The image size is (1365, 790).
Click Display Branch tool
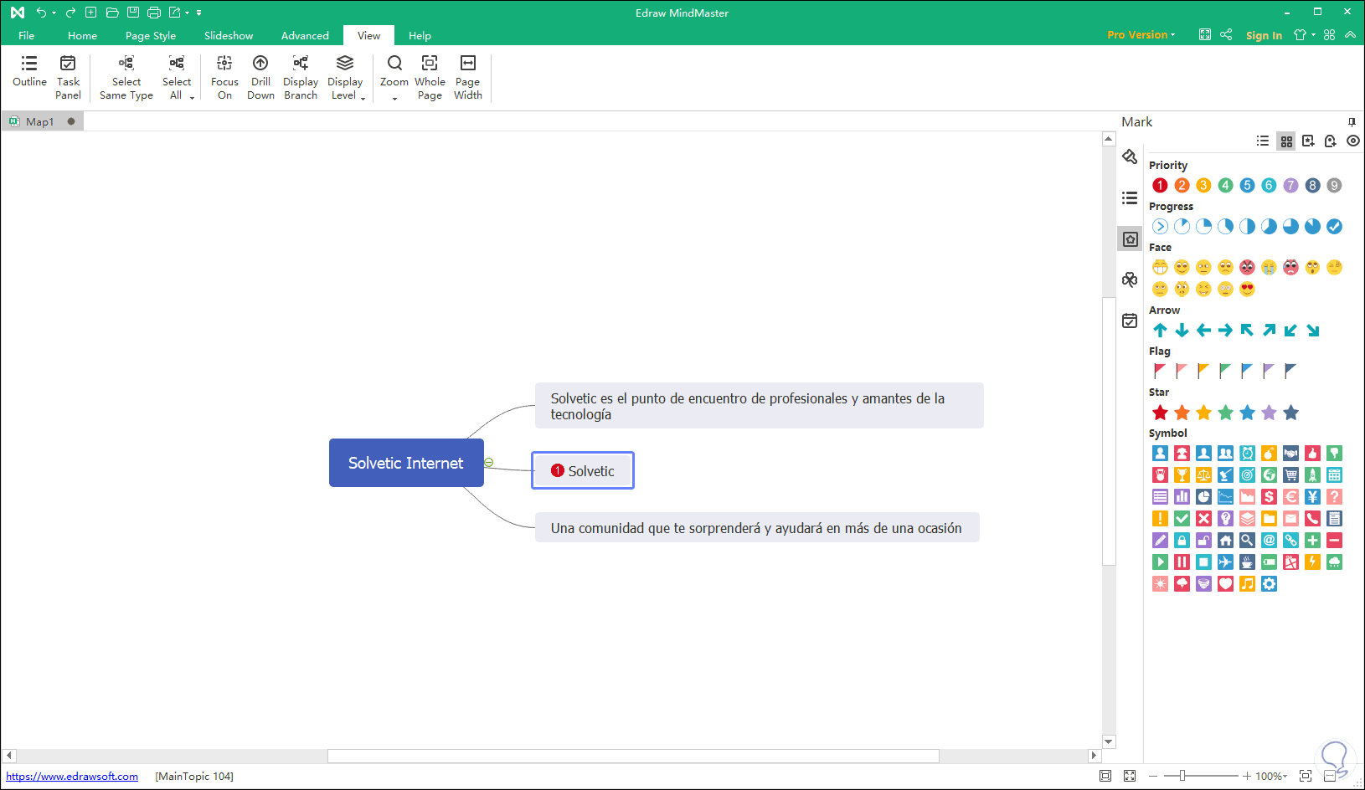(x=301, y=78)
